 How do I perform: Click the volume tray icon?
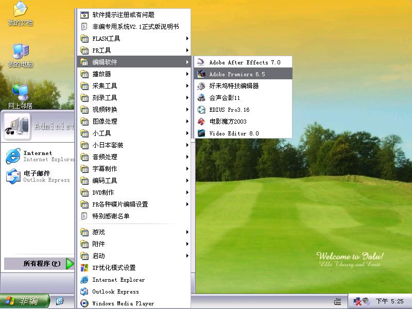click(366, 301)
